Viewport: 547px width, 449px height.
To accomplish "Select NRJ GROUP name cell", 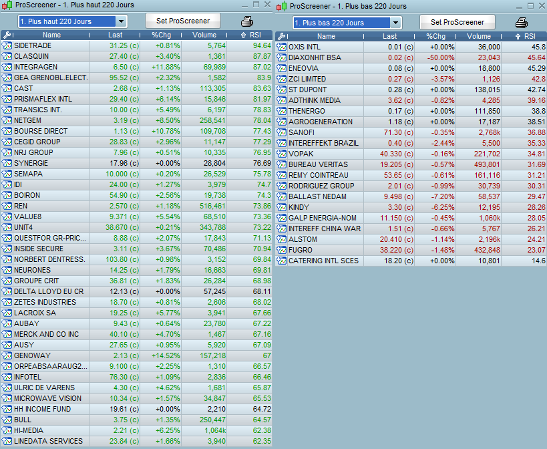I will click(x=51, y=153).
